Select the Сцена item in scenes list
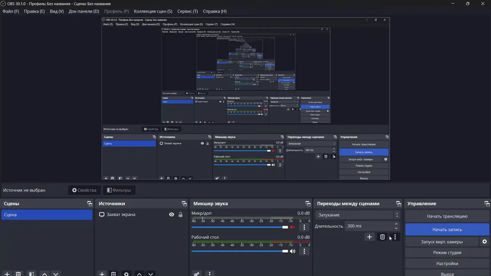491x276 pixels. (x=47, y=215)
